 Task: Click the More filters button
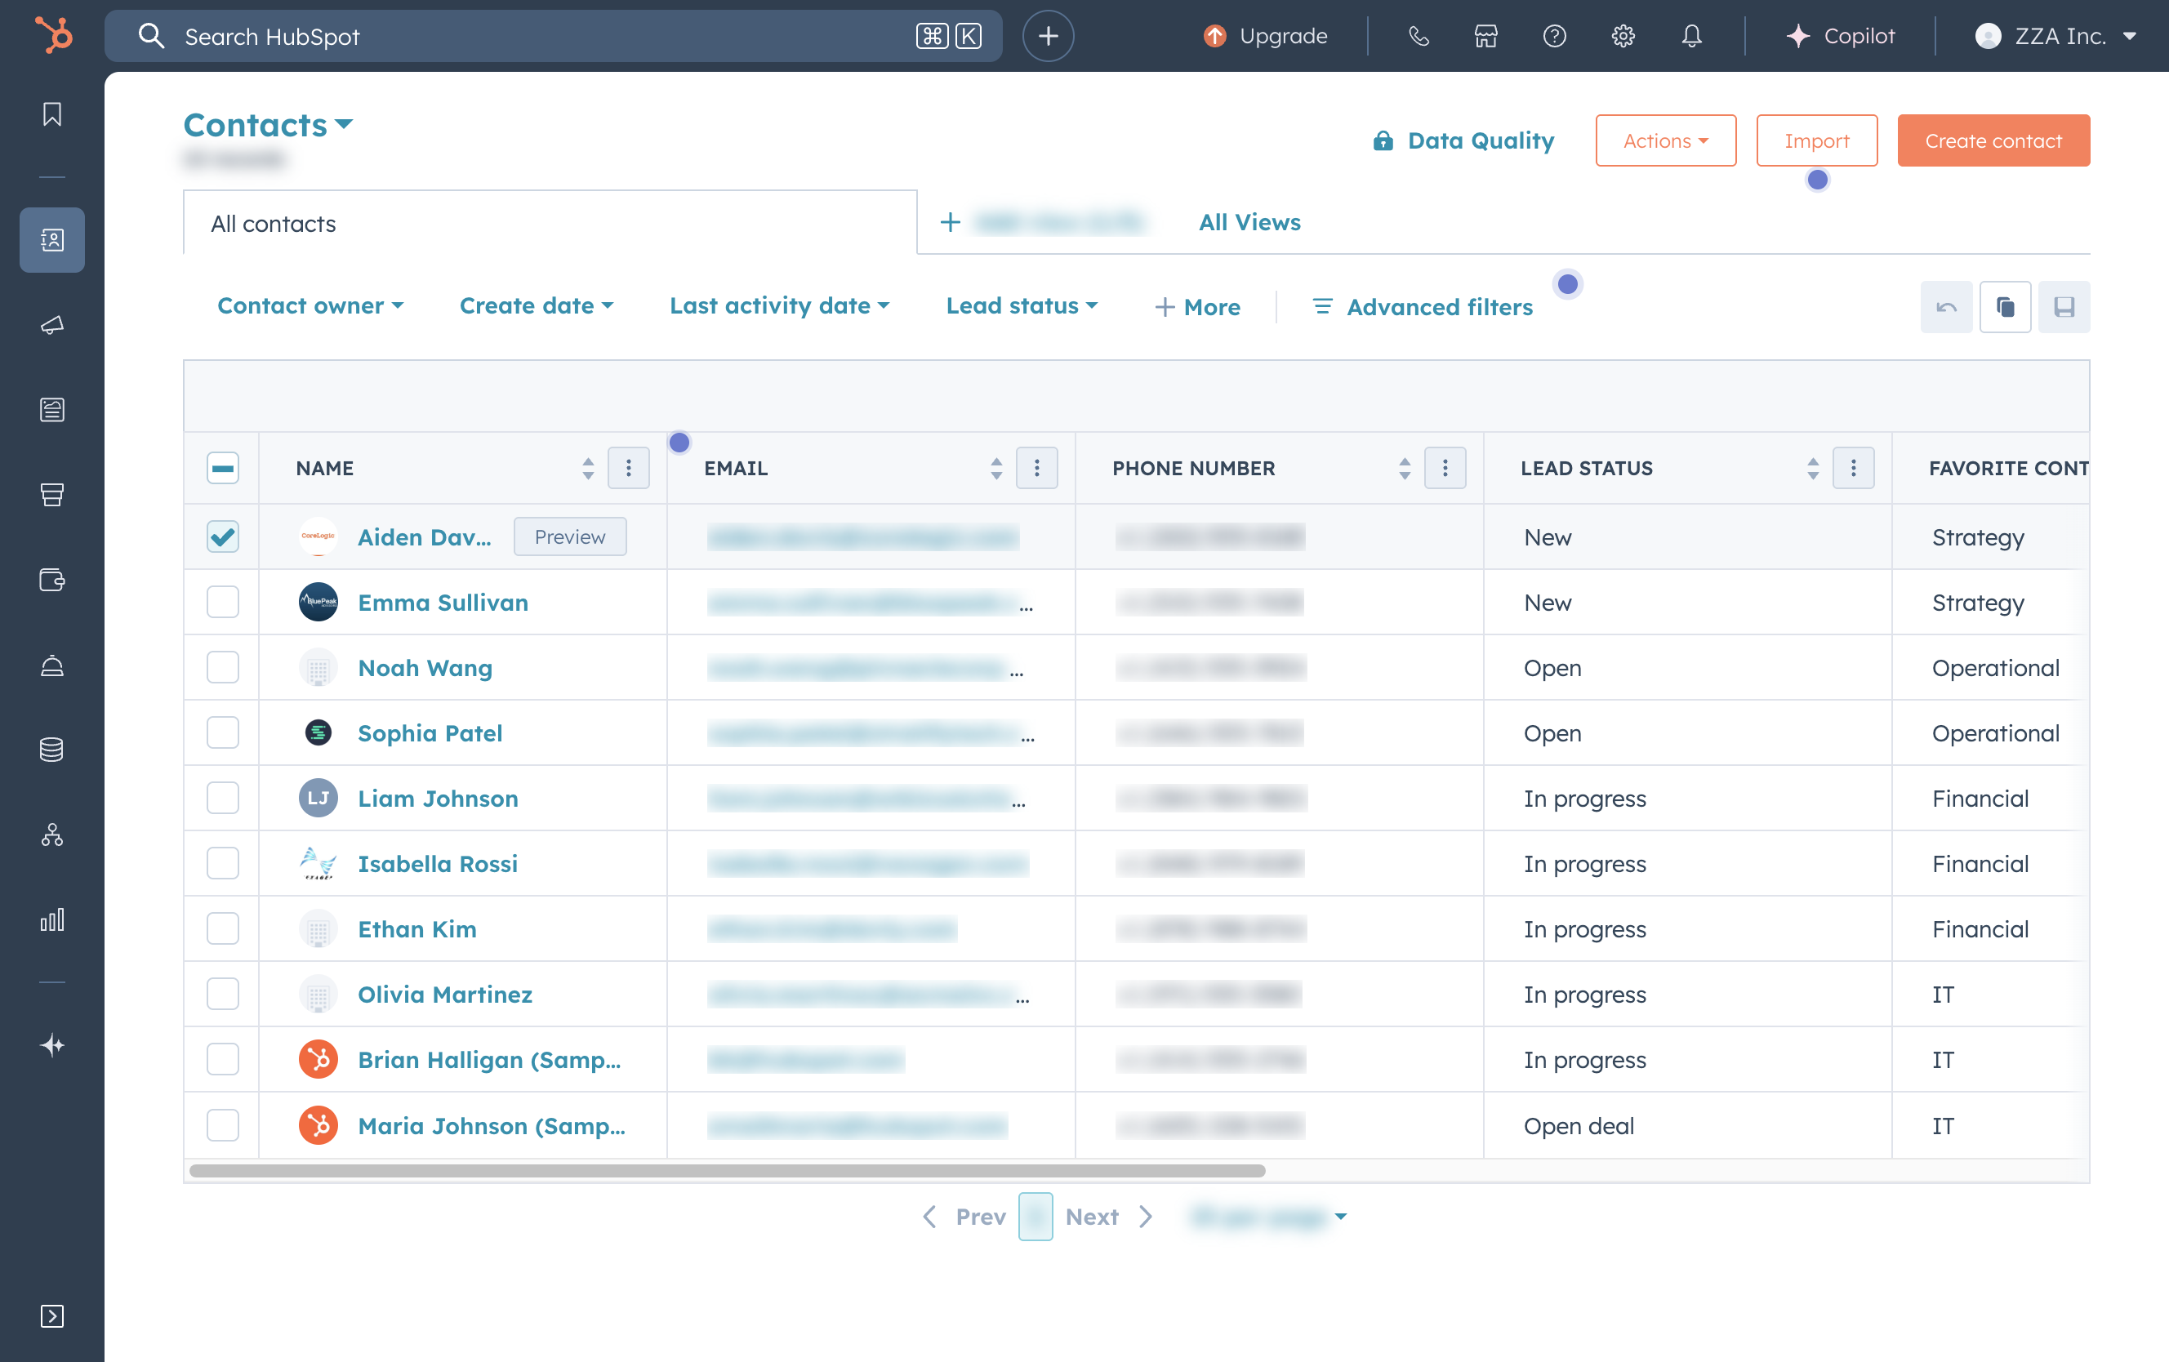point(1197,307)
